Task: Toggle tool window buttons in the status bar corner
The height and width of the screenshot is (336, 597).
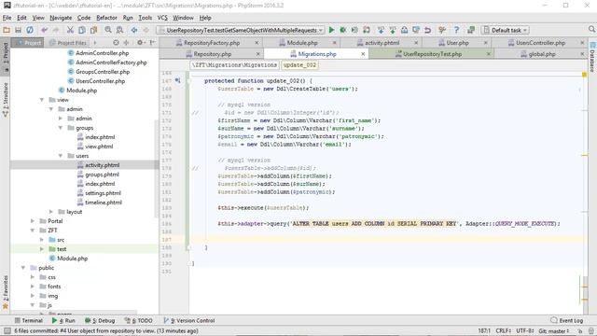Action: [x=7, y=330]
